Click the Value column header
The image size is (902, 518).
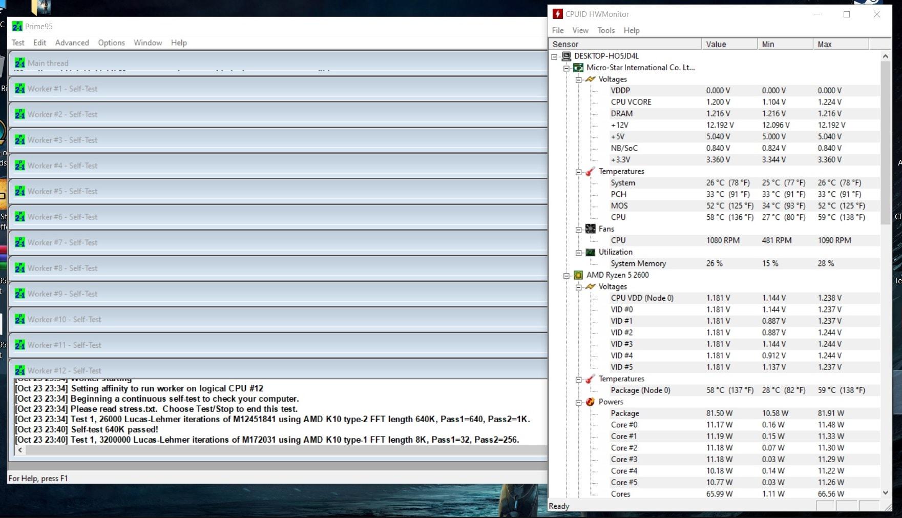pyautogui.click(x=728, y=44)
